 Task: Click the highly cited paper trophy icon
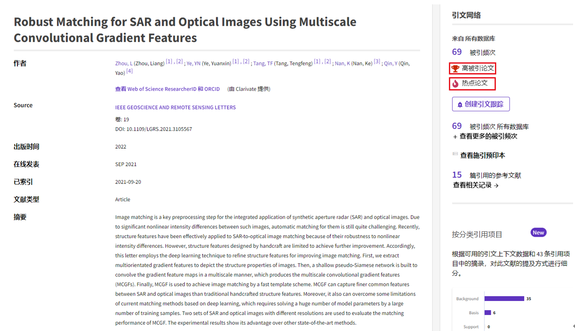[x=455, y=69]
